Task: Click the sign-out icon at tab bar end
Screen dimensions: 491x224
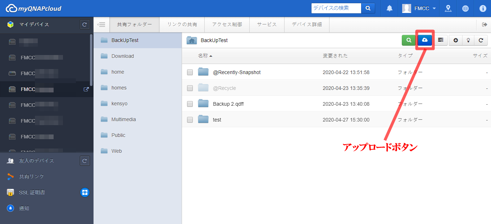Action: pyautogui.click(x=484, y=24)
